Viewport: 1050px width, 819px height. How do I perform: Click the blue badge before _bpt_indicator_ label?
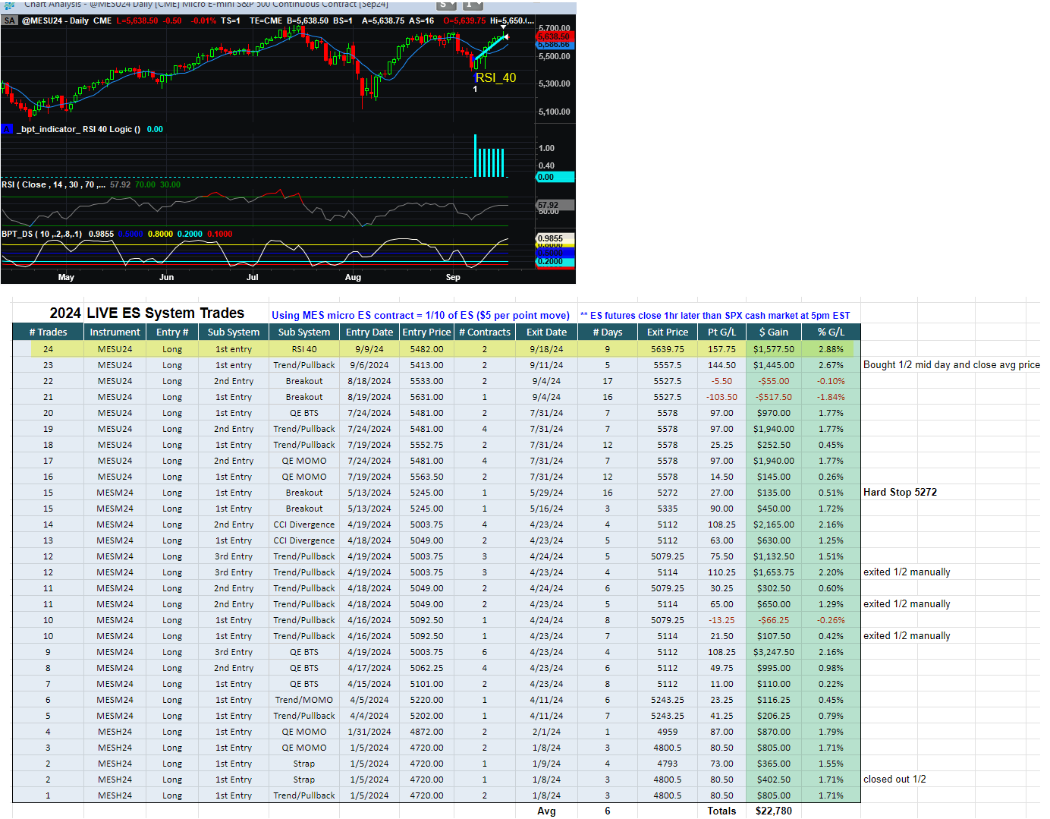(x=8, y=129)
